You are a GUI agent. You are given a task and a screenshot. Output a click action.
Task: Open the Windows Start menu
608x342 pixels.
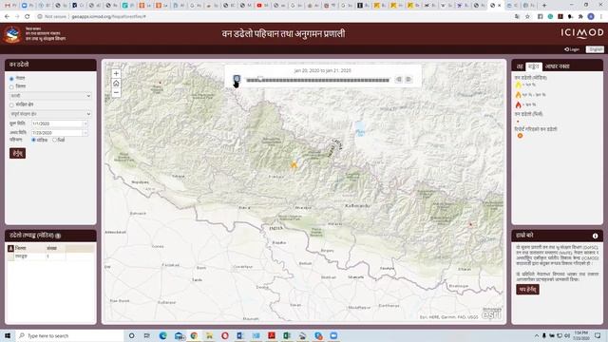coord(8,335)
